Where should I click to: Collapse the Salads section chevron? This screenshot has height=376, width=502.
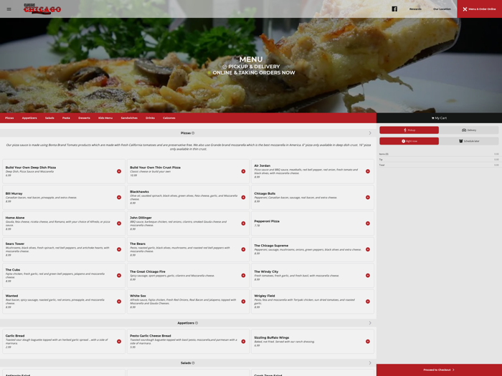point(370,363)
